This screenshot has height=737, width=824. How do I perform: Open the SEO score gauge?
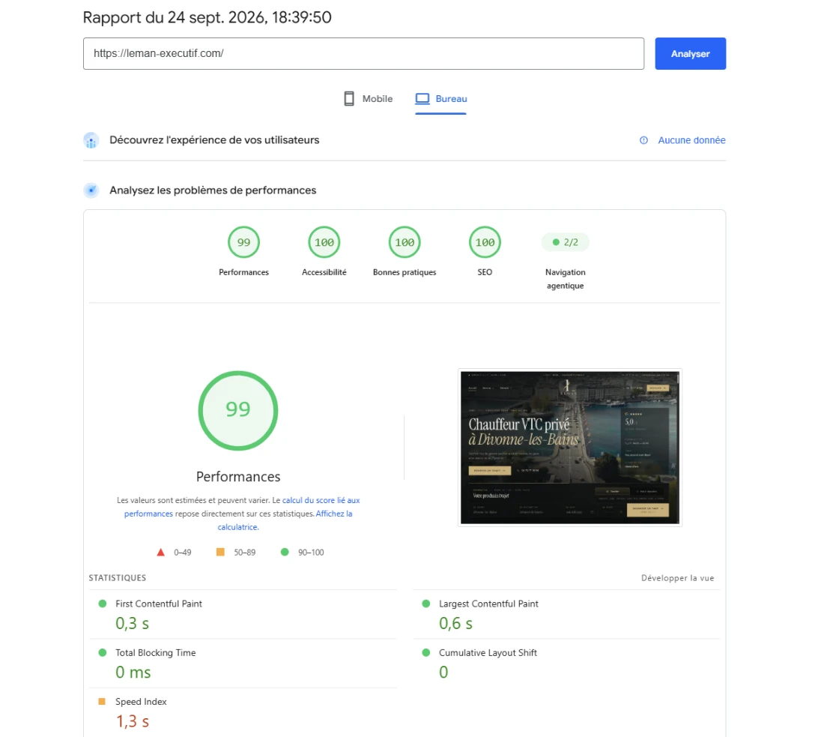[x=485, y=242]
